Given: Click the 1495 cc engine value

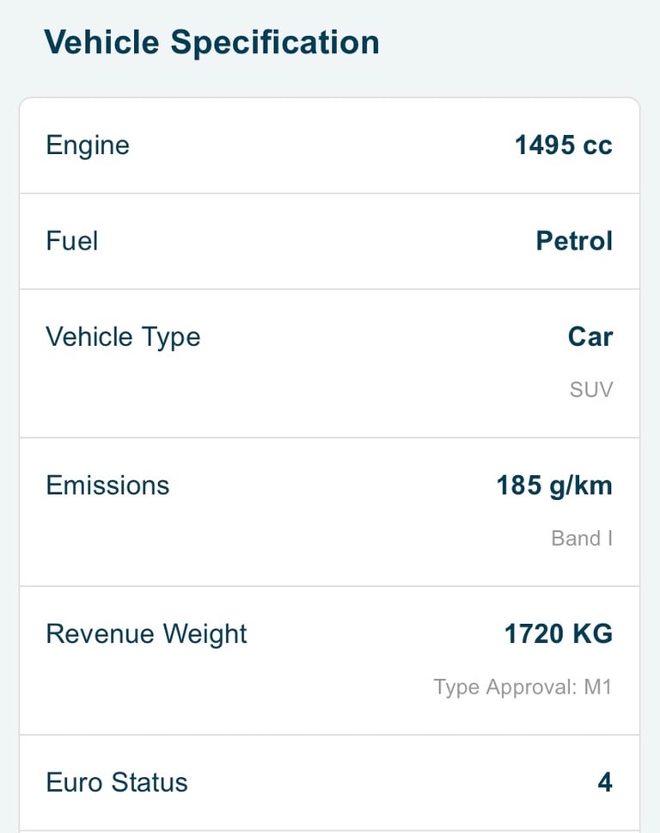Looking at the screenshot, I should click(x=564, y=145).
